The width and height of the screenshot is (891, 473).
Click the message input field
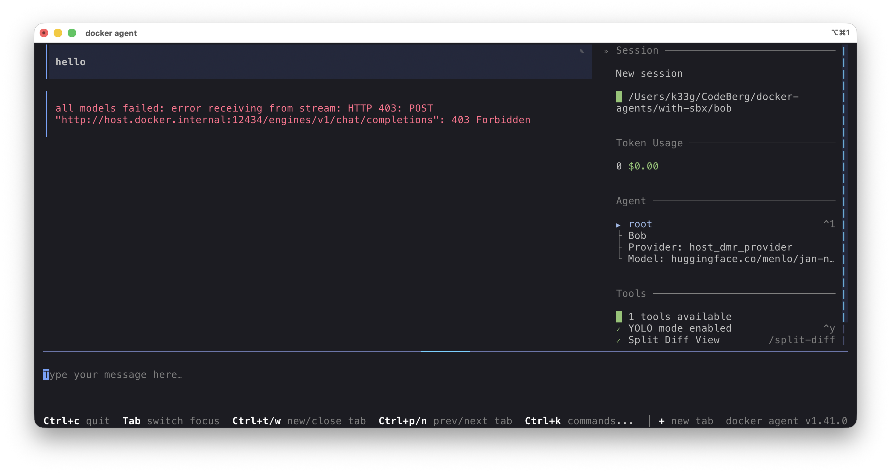tap(242, 375)
